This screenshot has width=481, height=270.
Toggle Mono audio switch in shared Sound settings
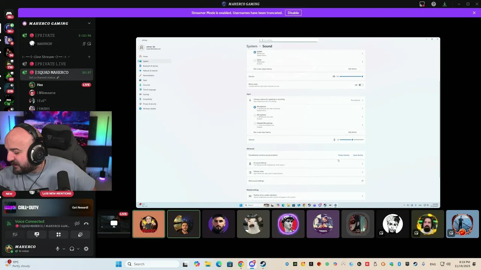(x=361, y=85)
